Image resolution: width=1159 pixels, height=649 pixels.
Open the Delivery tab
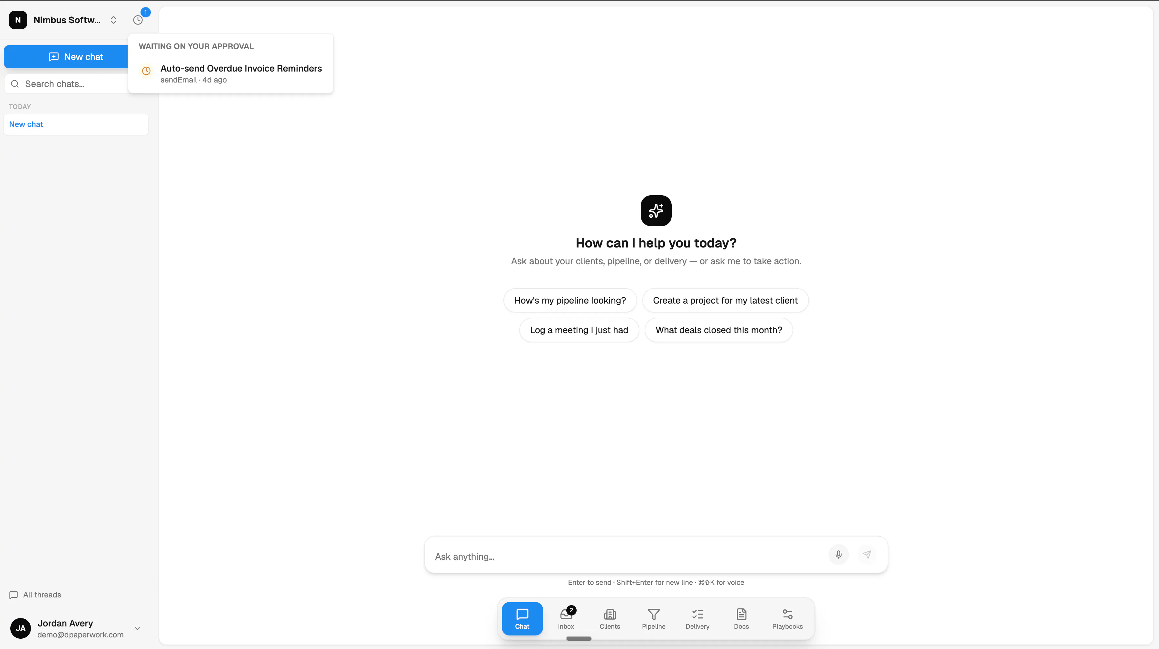697,619
